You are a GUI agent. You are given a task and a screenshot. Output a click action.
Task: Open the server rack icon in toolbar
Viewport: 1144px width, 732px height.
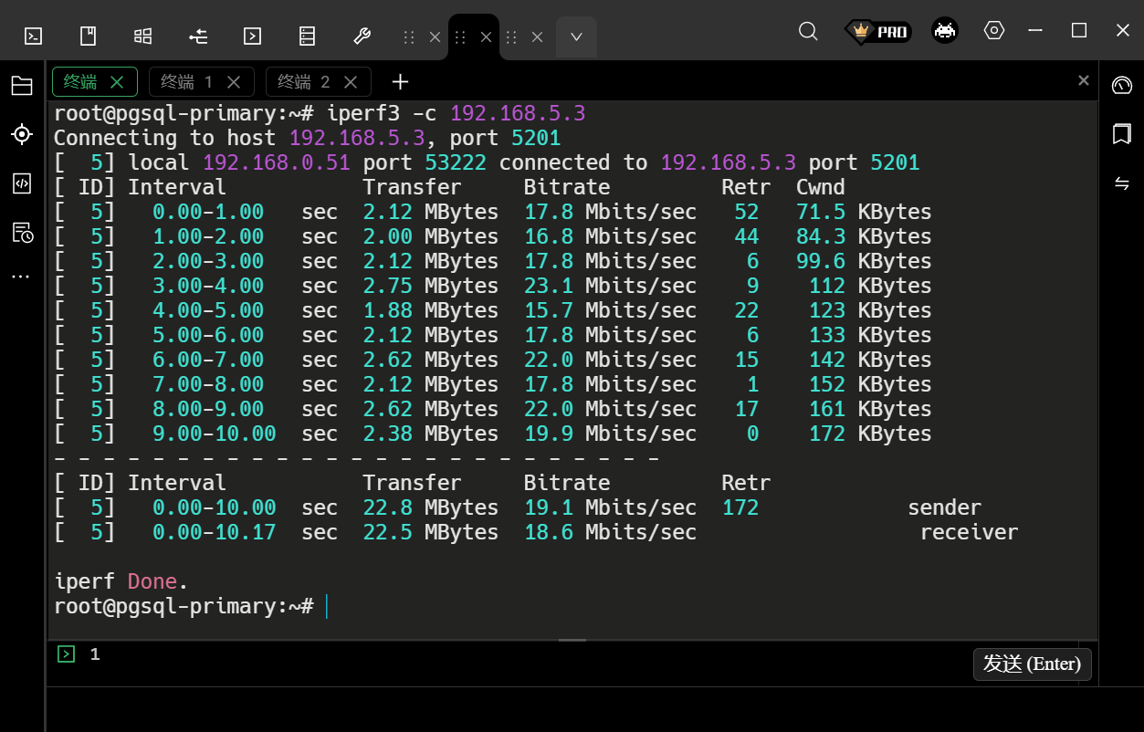click(307, 37)
